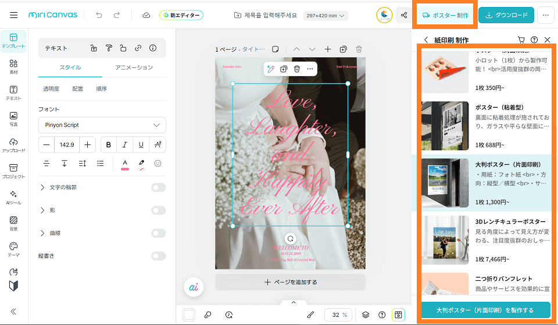This screenshot has width=558, height=325.
Task: Open the 297×420 mm size dropdown
Action: click(325, 16)
